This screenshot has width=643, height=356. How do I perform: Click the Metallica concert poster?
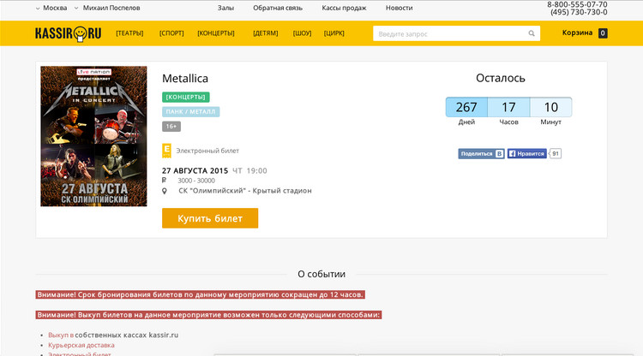pyautogui.click(x=93, y=136)
